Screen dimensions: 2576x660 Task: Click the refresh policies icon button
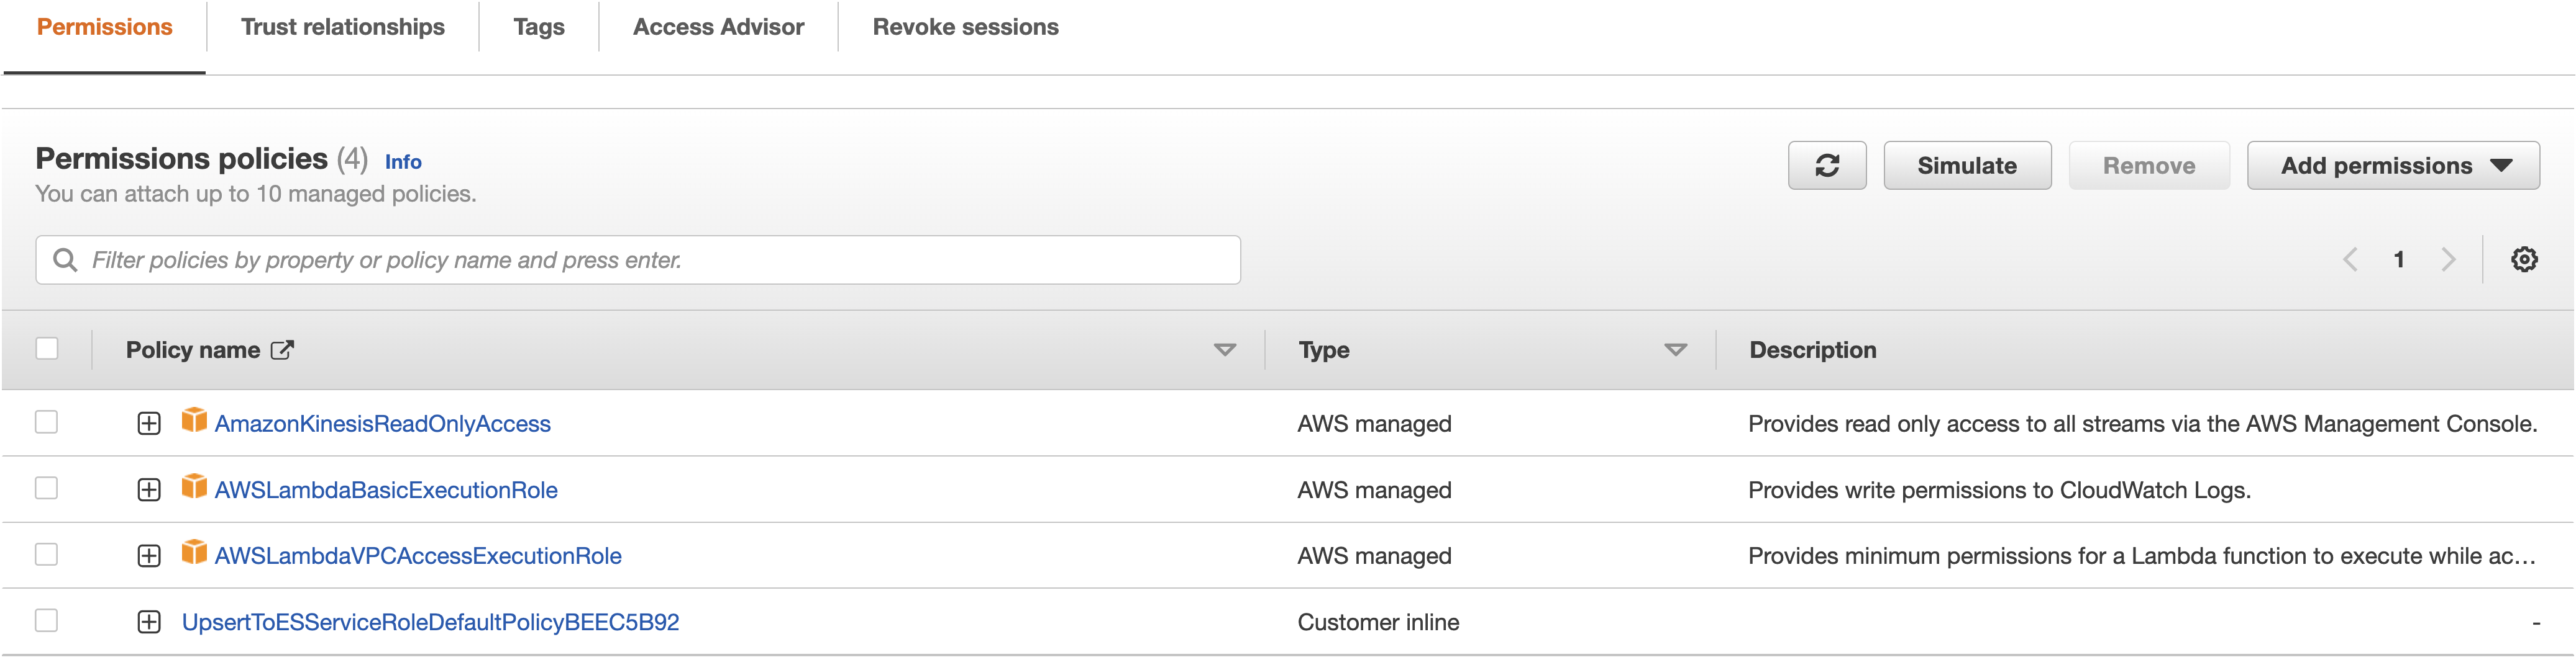click(x=1826, y=166)
